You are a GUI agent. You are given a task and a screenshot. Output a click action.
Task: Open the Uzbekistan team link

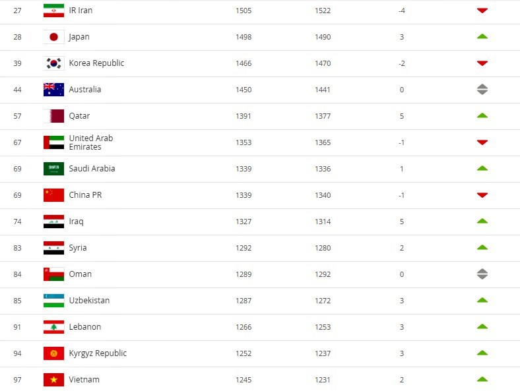click(x=89, y=301)
